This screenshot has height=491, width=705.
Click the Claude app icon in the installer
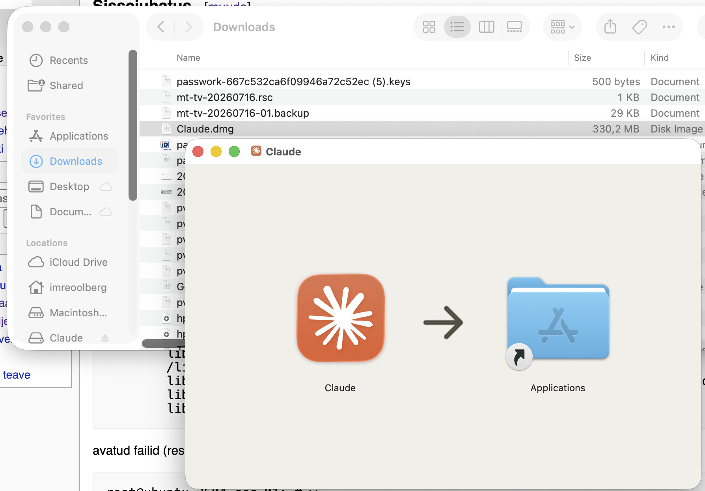click(x=341, y=318)
